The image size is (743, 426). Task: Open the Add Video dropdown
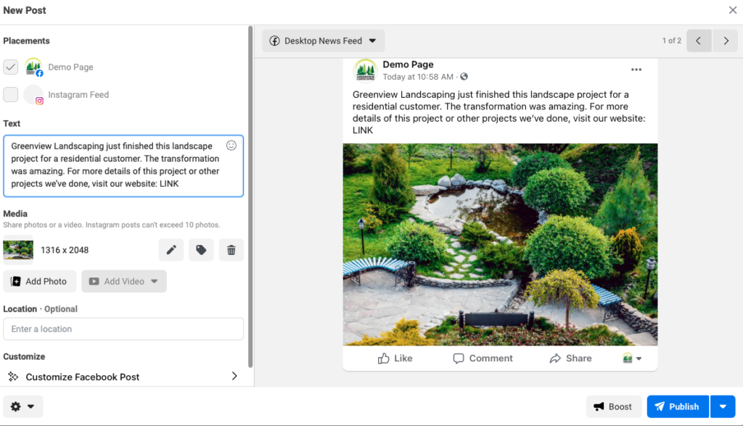coord(123,281)
